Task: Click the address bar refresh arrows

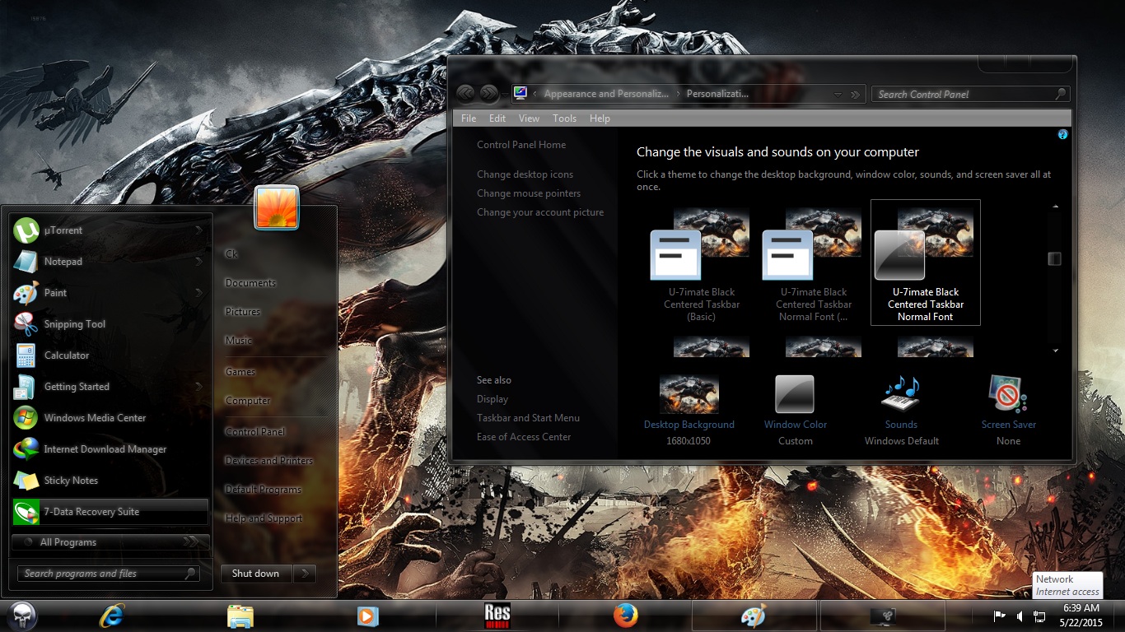Action: pyautogui.click(x=855, y=94)
